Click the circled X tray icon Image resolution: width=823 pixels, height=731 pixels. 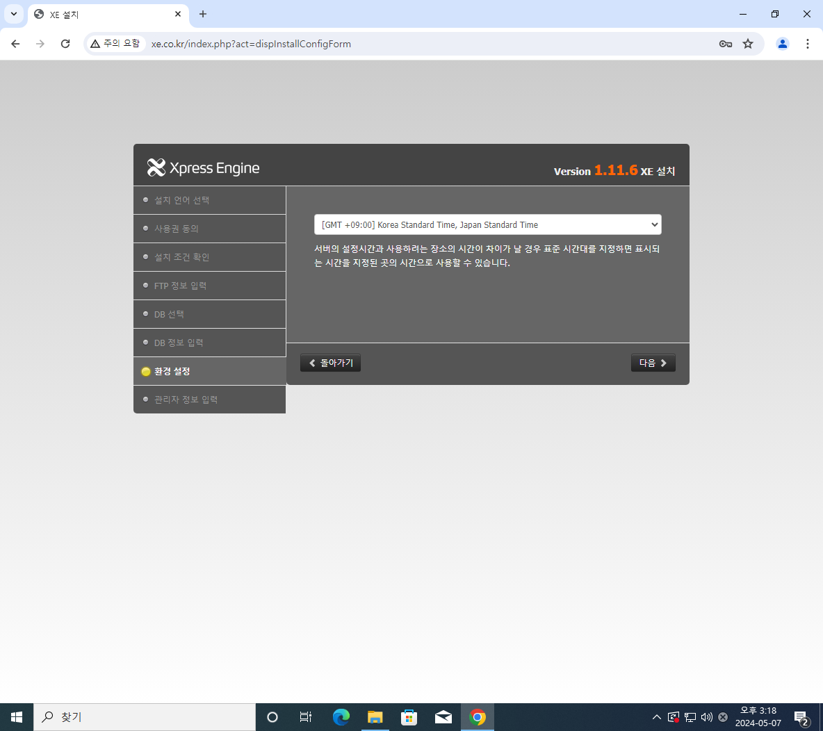pyautogui.click(x=723, y=717)
